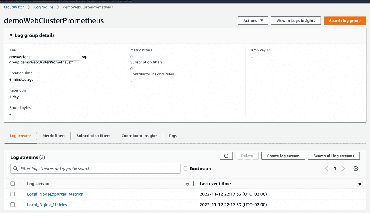Open the table preferences gear

click(356, 169)
